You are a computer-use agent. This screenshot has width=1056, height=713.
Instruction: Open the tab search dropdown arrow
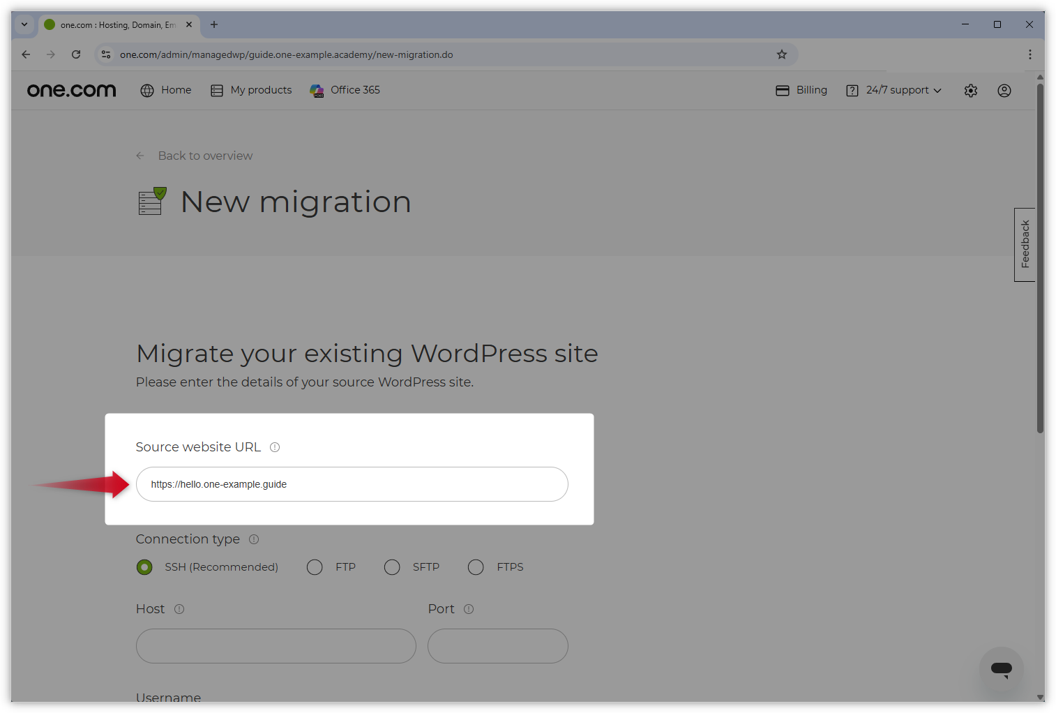(24, 24)
